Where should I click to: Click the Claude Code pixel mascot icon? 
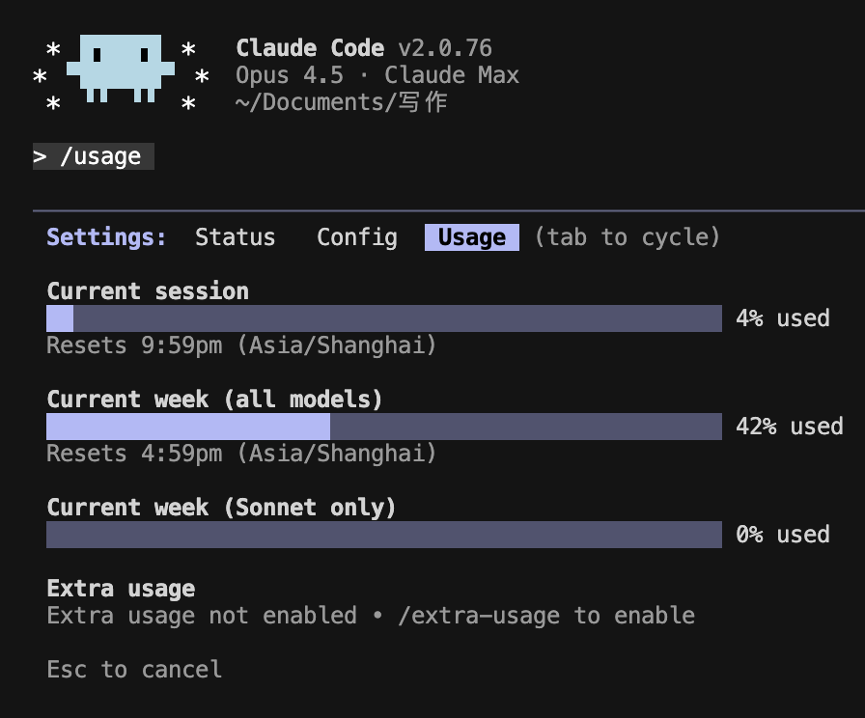click(121, 68)
